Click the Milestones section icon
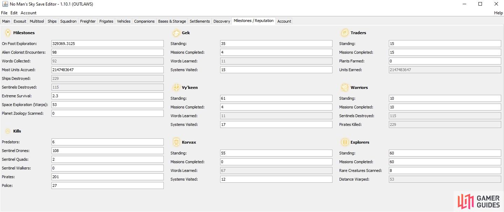Image resolution: width=504 pixels, height=212 pixels. point(8,33)
